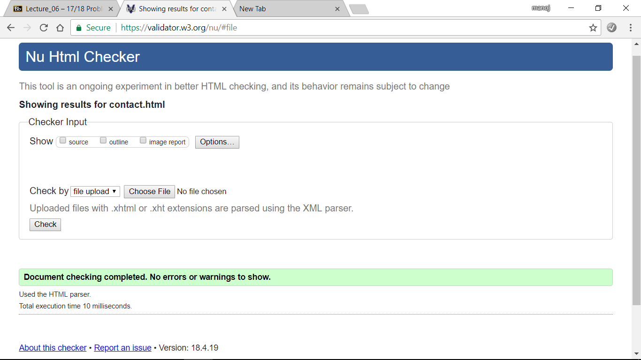Open a new tab with the new-tab button

coord(359,9)
